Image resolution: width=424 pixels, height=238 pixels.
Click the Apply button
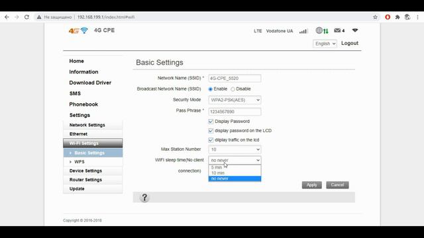click(312, 185)
